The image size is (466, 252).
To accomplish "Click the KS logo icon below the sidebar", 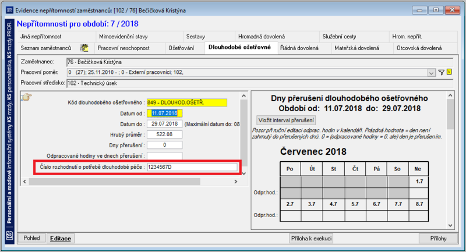I will coord(9,236).
